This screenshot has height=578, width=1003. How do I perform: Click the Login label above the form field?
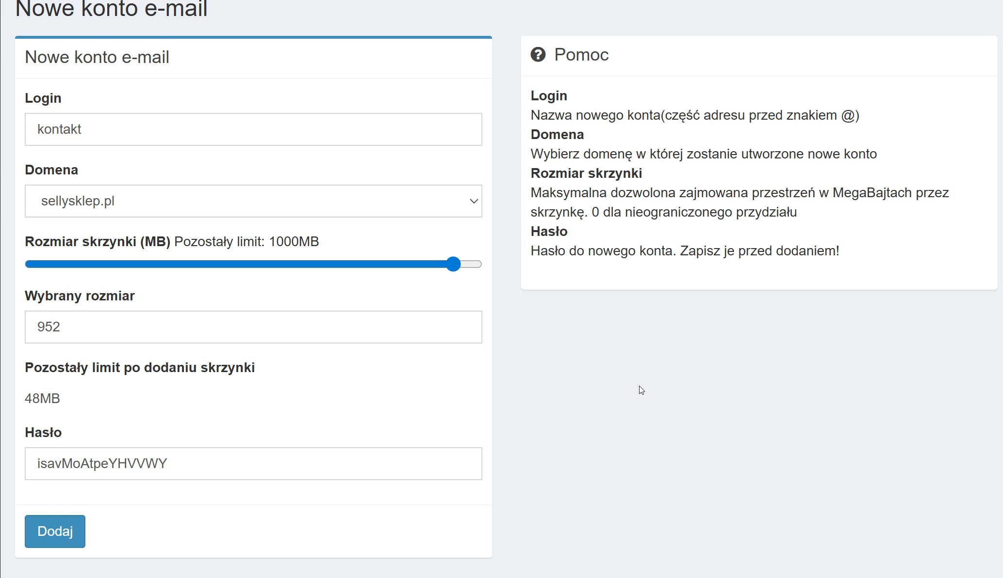pos(43,98)
